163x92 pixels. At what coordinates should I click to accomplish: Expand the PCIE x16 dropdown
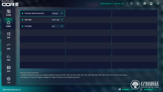click(58, 26)
